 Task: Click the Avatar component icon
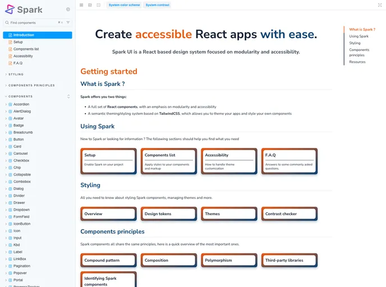(x=10, y=118)
